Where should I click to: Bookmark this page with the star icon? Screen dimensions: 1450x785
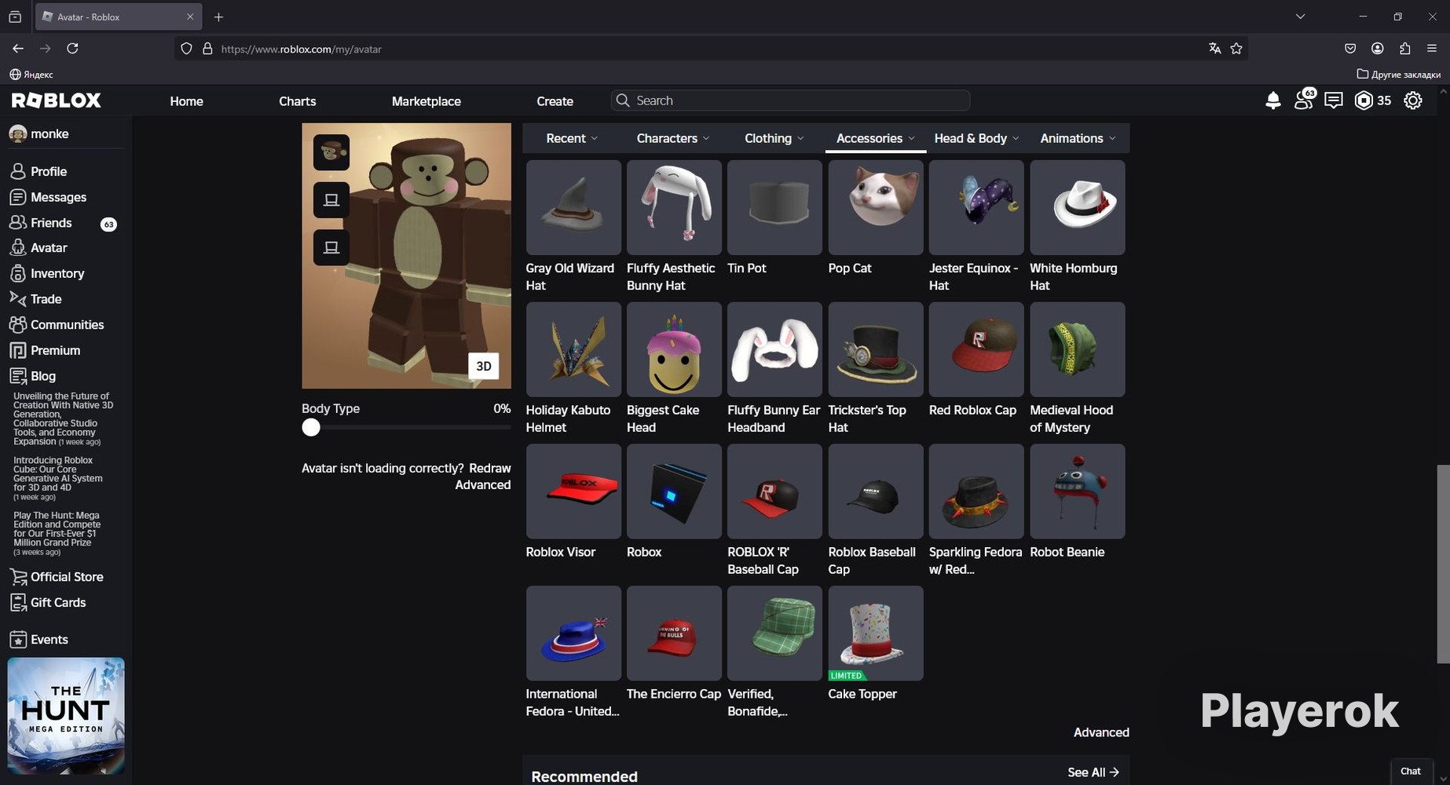[x=1236, y=49]
